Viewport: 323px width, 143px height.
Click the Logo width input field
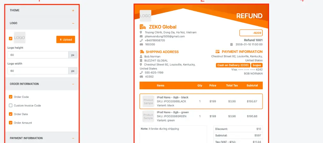[x=38, y=71]
